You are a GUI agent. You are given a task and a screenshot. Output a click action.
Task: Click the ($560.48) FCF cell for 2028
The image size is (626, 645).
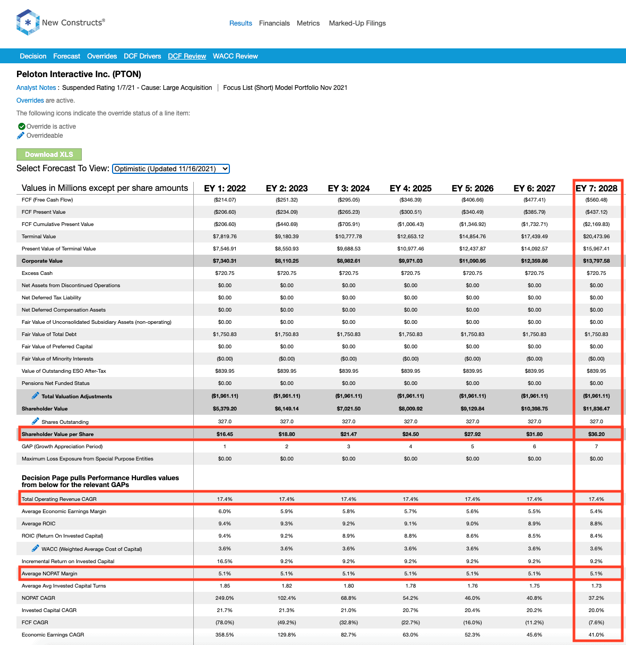tap(596, 200)
